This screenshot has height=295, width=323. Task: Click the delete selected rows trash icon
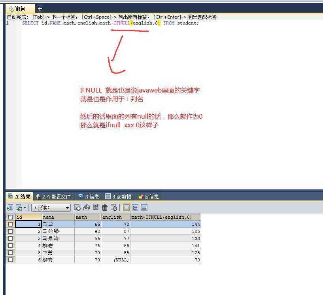click(105, 208)
